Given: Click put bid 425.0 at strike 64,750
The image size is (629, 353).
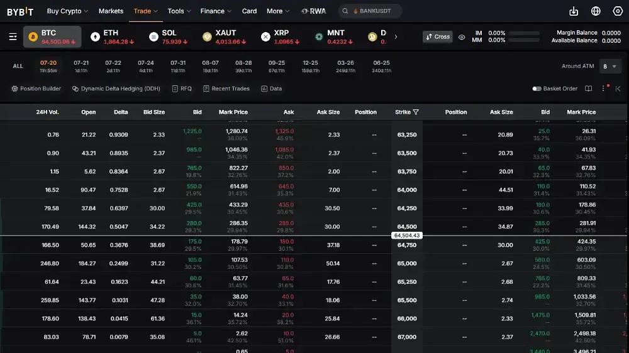Looking at the screenshot, I should pyautogui.click(x=542, y=242).
